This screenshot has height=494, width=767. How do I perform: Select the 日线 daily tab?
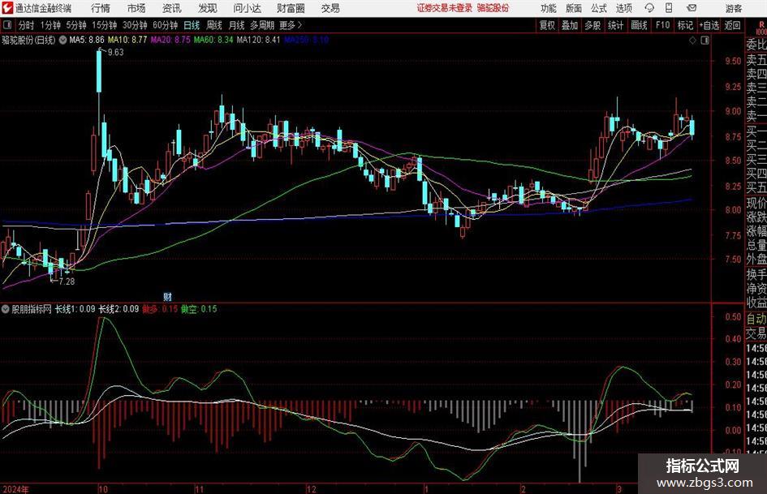[192, 25]
